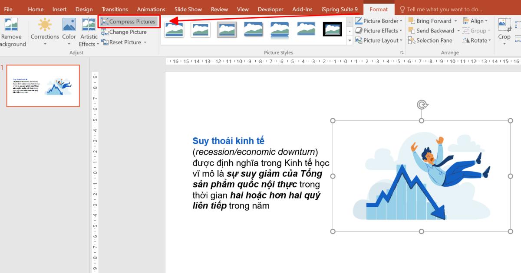Switch to the Animations tab
This screenshot has width=521, height=273.
click(151, 9)
